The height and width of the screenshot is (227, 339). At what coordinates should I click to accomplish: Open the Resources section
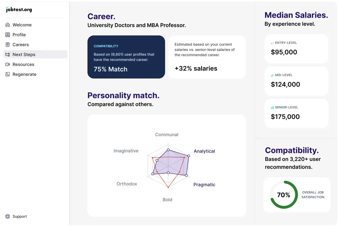(23, 64)
